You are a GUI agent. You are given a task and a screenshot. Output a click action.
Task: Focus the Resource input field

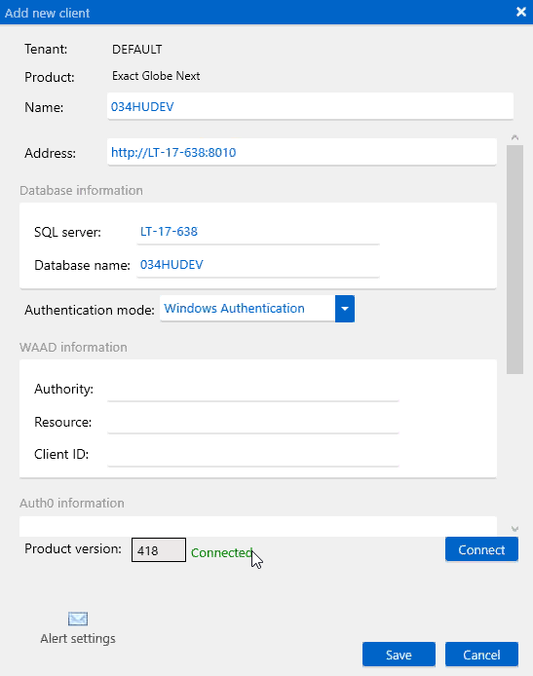[253, 422]
